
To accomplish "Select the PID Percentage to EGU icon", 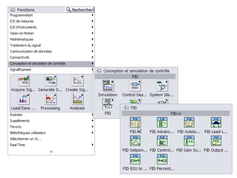I will 162,159.
